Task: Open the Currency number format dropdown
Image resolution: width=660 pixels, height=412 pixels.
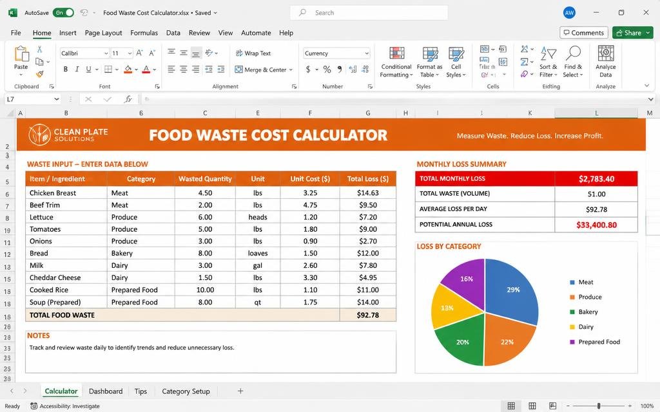Action: click(x=367, y=53)
